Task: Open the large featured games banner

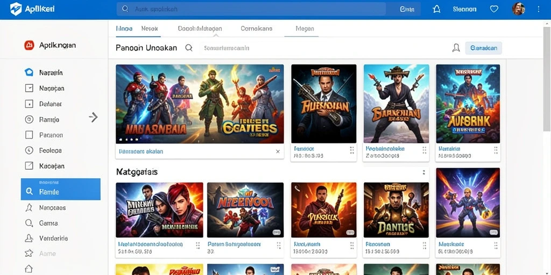Action: point(200,104)
